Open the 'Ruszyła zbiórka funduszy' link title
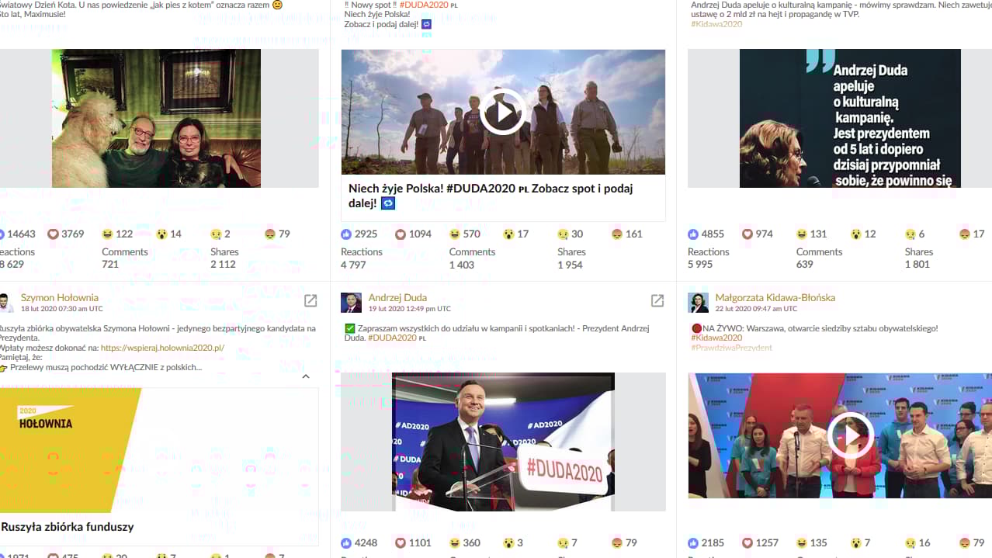Screen dimensions: 992x558 pos(68,527)
